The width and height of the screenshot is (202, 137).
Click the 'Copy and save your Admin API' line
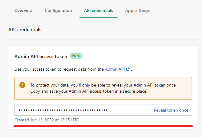[89, 91]
